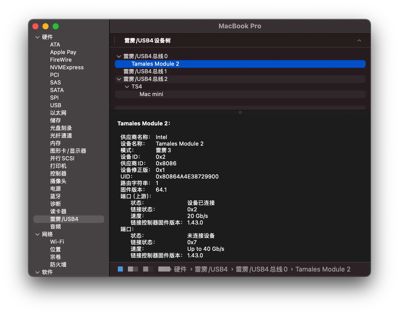Collapse the 硬件 section in sidebar
The height and width of the screenshot is (314, 399).
click(37, 37)
